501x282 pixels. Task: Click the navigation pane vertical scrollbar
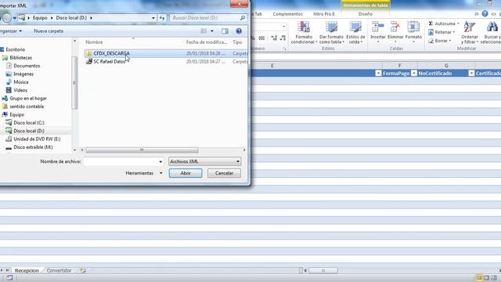pyautogui.click(x=74, y=83)
